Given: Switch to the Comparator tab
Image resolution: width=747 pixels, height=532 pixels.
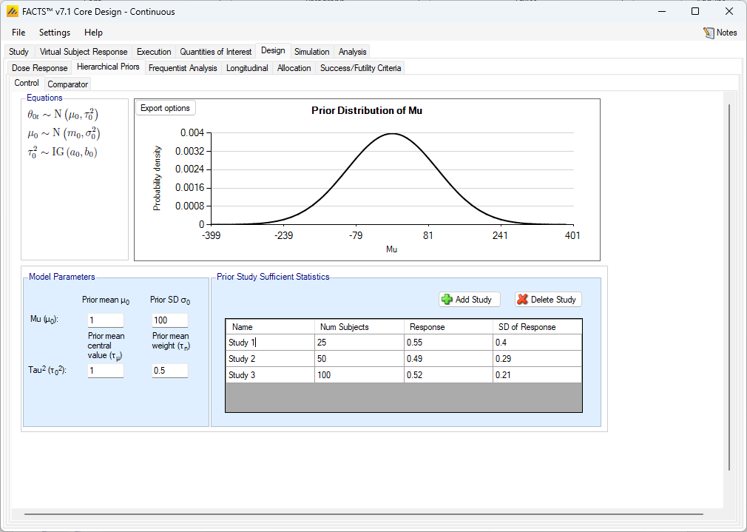Looking at the screenshot, I should pos(68,84).
